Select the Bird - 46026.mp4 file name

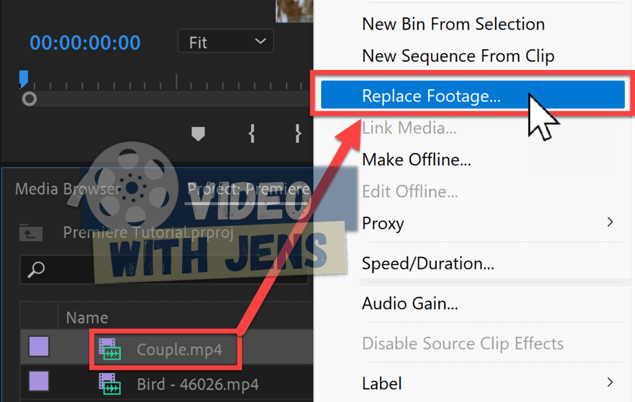click(x=198, y=384)
